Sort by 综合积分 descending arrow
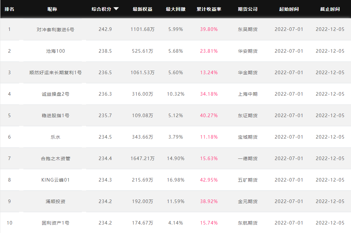Screen dimensions: 351x233 pos(116,9)
